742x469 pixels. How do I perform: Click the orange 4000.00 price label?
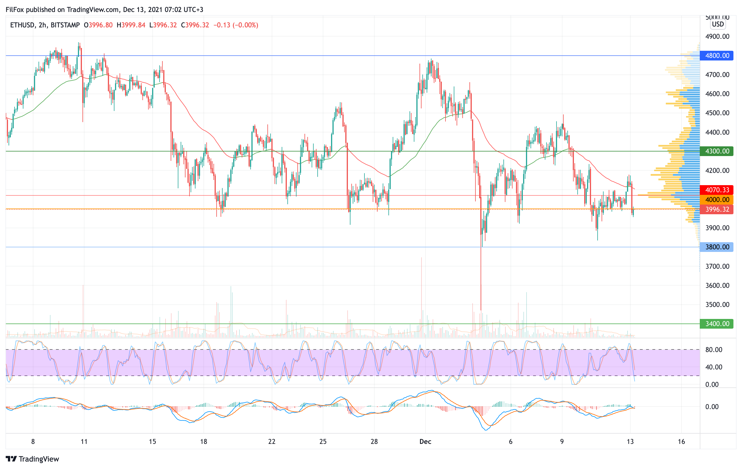[x=716, y=199]
